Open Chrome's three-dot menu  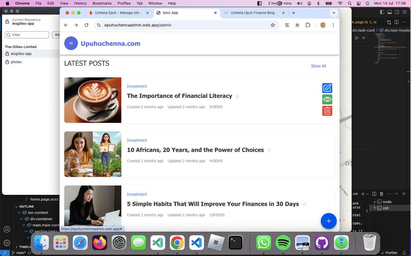pyautogui.click(x=333, y=25)
